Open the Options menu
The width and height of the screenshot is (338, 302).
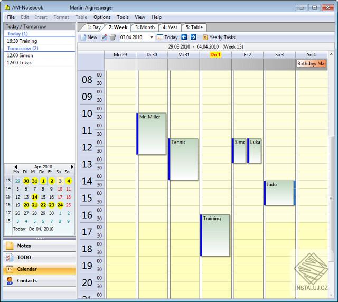102,17
